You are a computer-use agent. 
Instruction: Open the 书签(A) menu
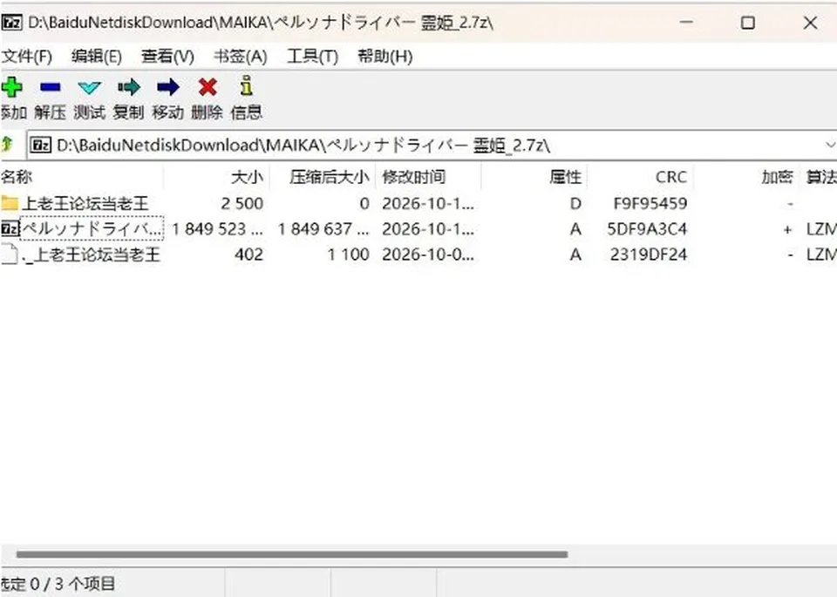coord(241,56)
